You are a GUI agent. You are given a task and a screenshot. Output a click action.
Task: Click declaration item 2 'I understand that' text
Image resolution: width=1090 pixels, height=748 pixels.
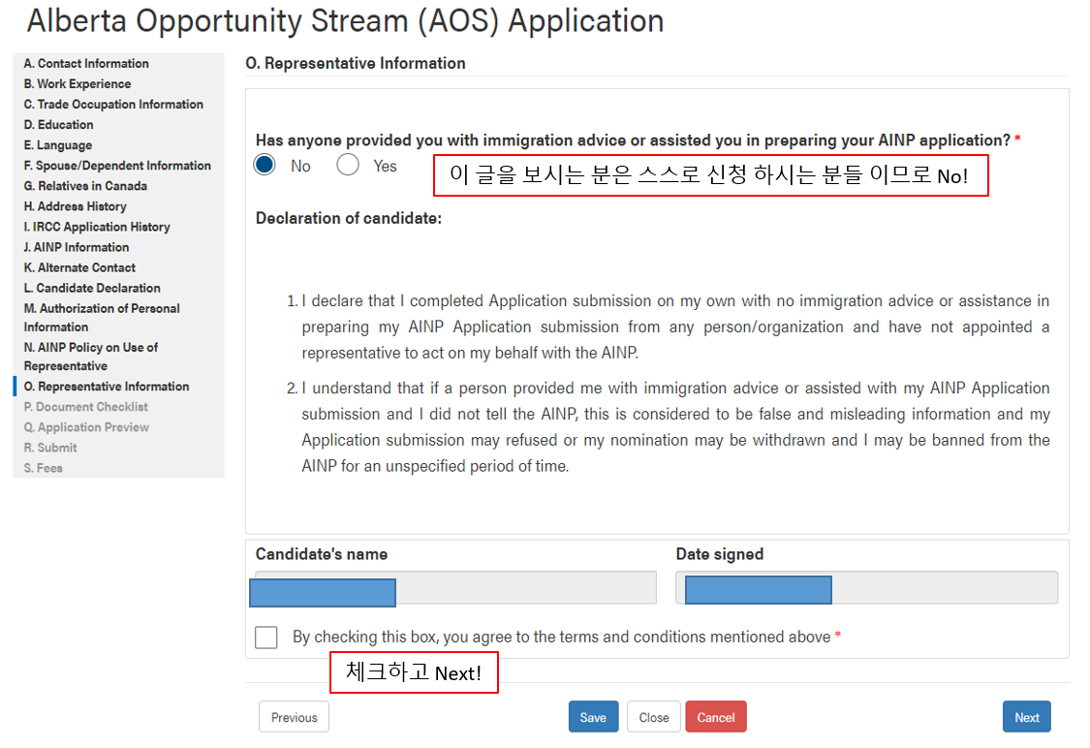click(675, 427)
